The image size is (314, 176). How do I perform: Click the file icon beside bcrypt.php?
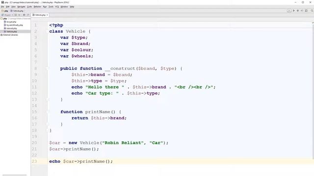coord(5,22)
